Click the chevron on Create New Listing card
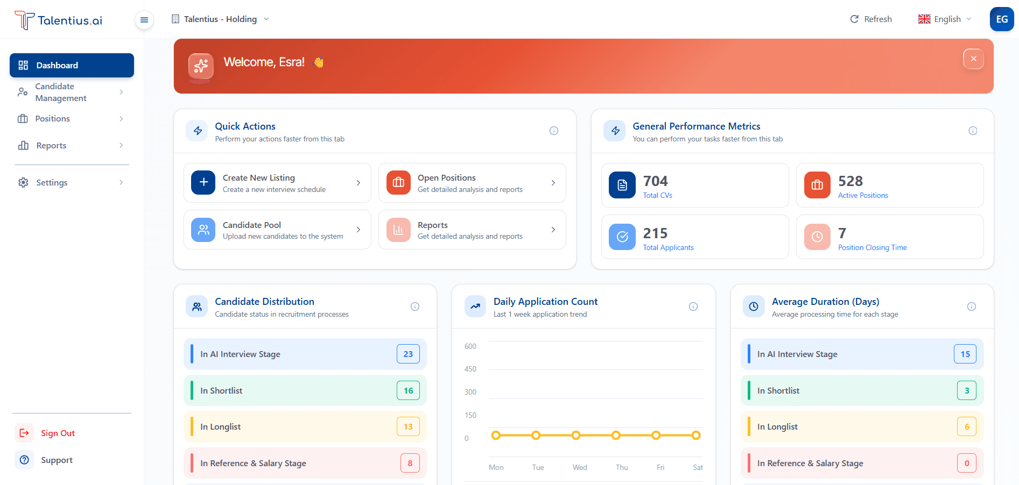 (x=359, y=183)
